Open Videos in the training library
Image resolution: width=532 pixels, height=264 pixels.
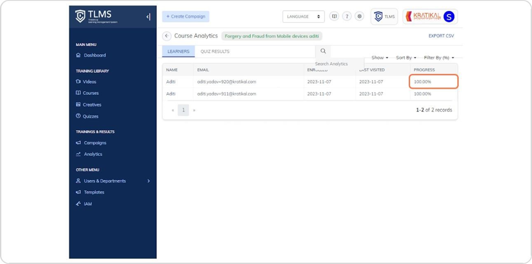[x=86, y=82]
